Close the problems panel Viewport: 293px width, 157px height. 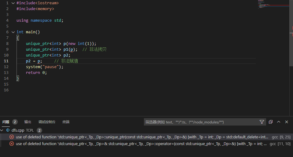pos(287,122)
